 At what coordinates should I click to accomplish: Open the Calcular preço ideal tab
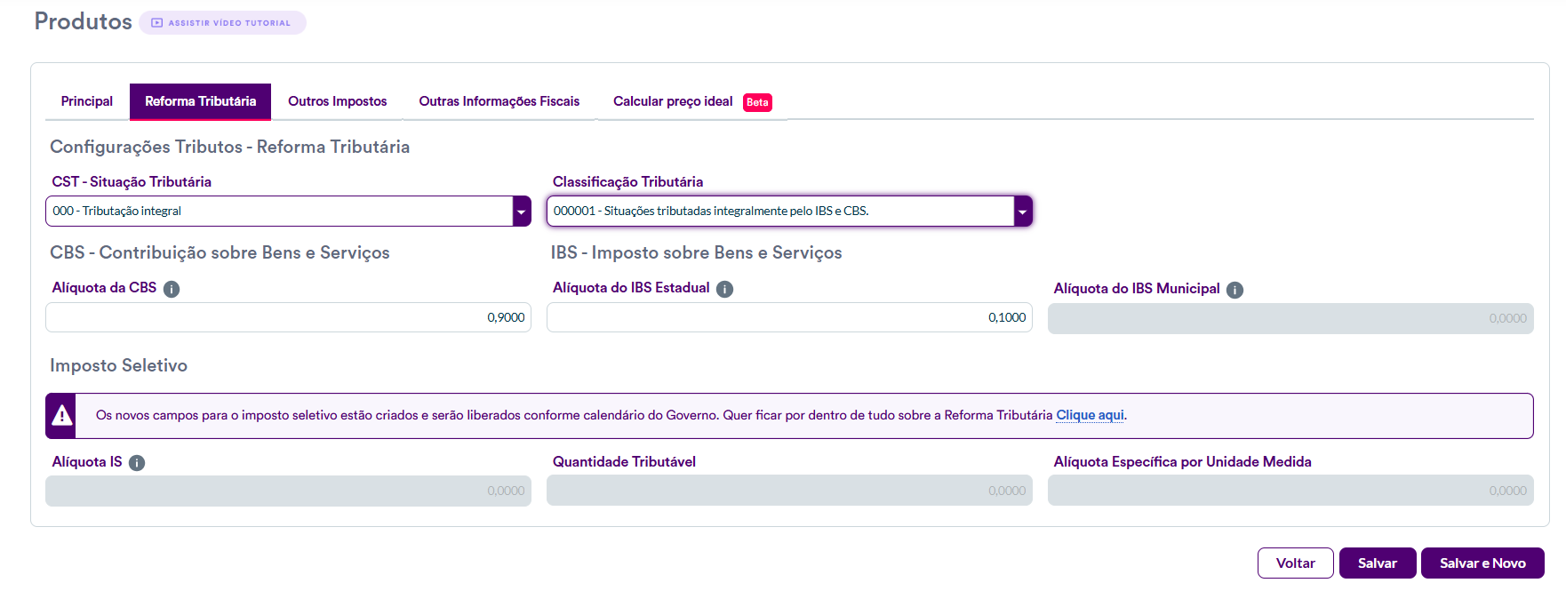coord(673,101)
